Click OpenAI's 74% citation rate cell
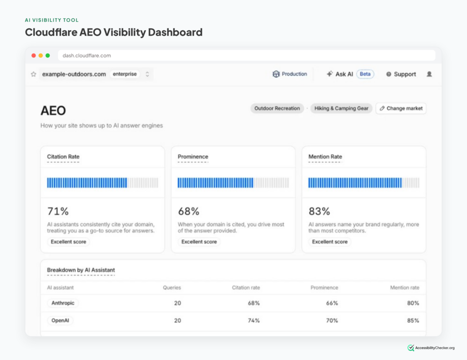Viewport: 467px width, 360px height. (x=254, y=321)
